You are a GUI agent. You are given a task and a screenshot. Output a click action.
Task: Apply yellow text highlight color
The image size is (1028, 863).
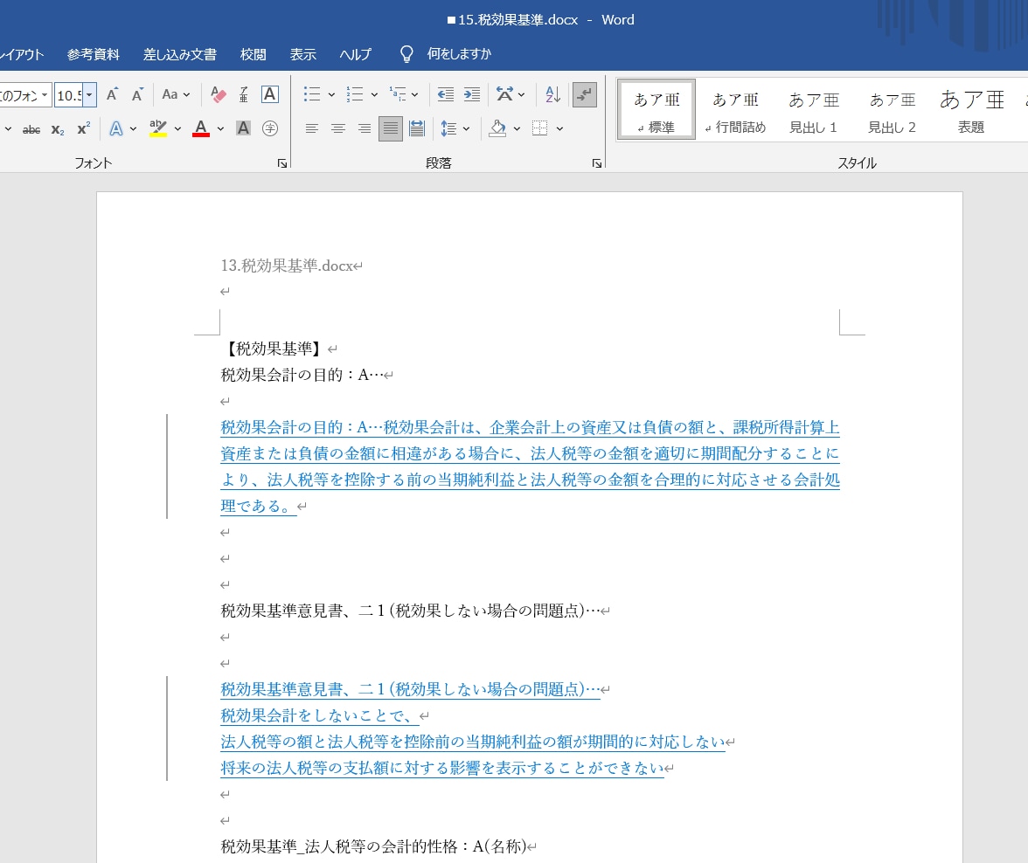click(158, 129)
